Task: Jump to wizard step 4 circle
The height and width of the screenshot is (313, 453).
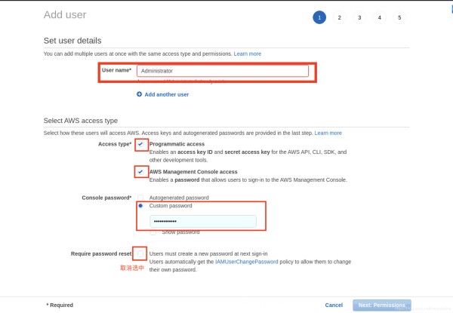Action: (380, 17)
